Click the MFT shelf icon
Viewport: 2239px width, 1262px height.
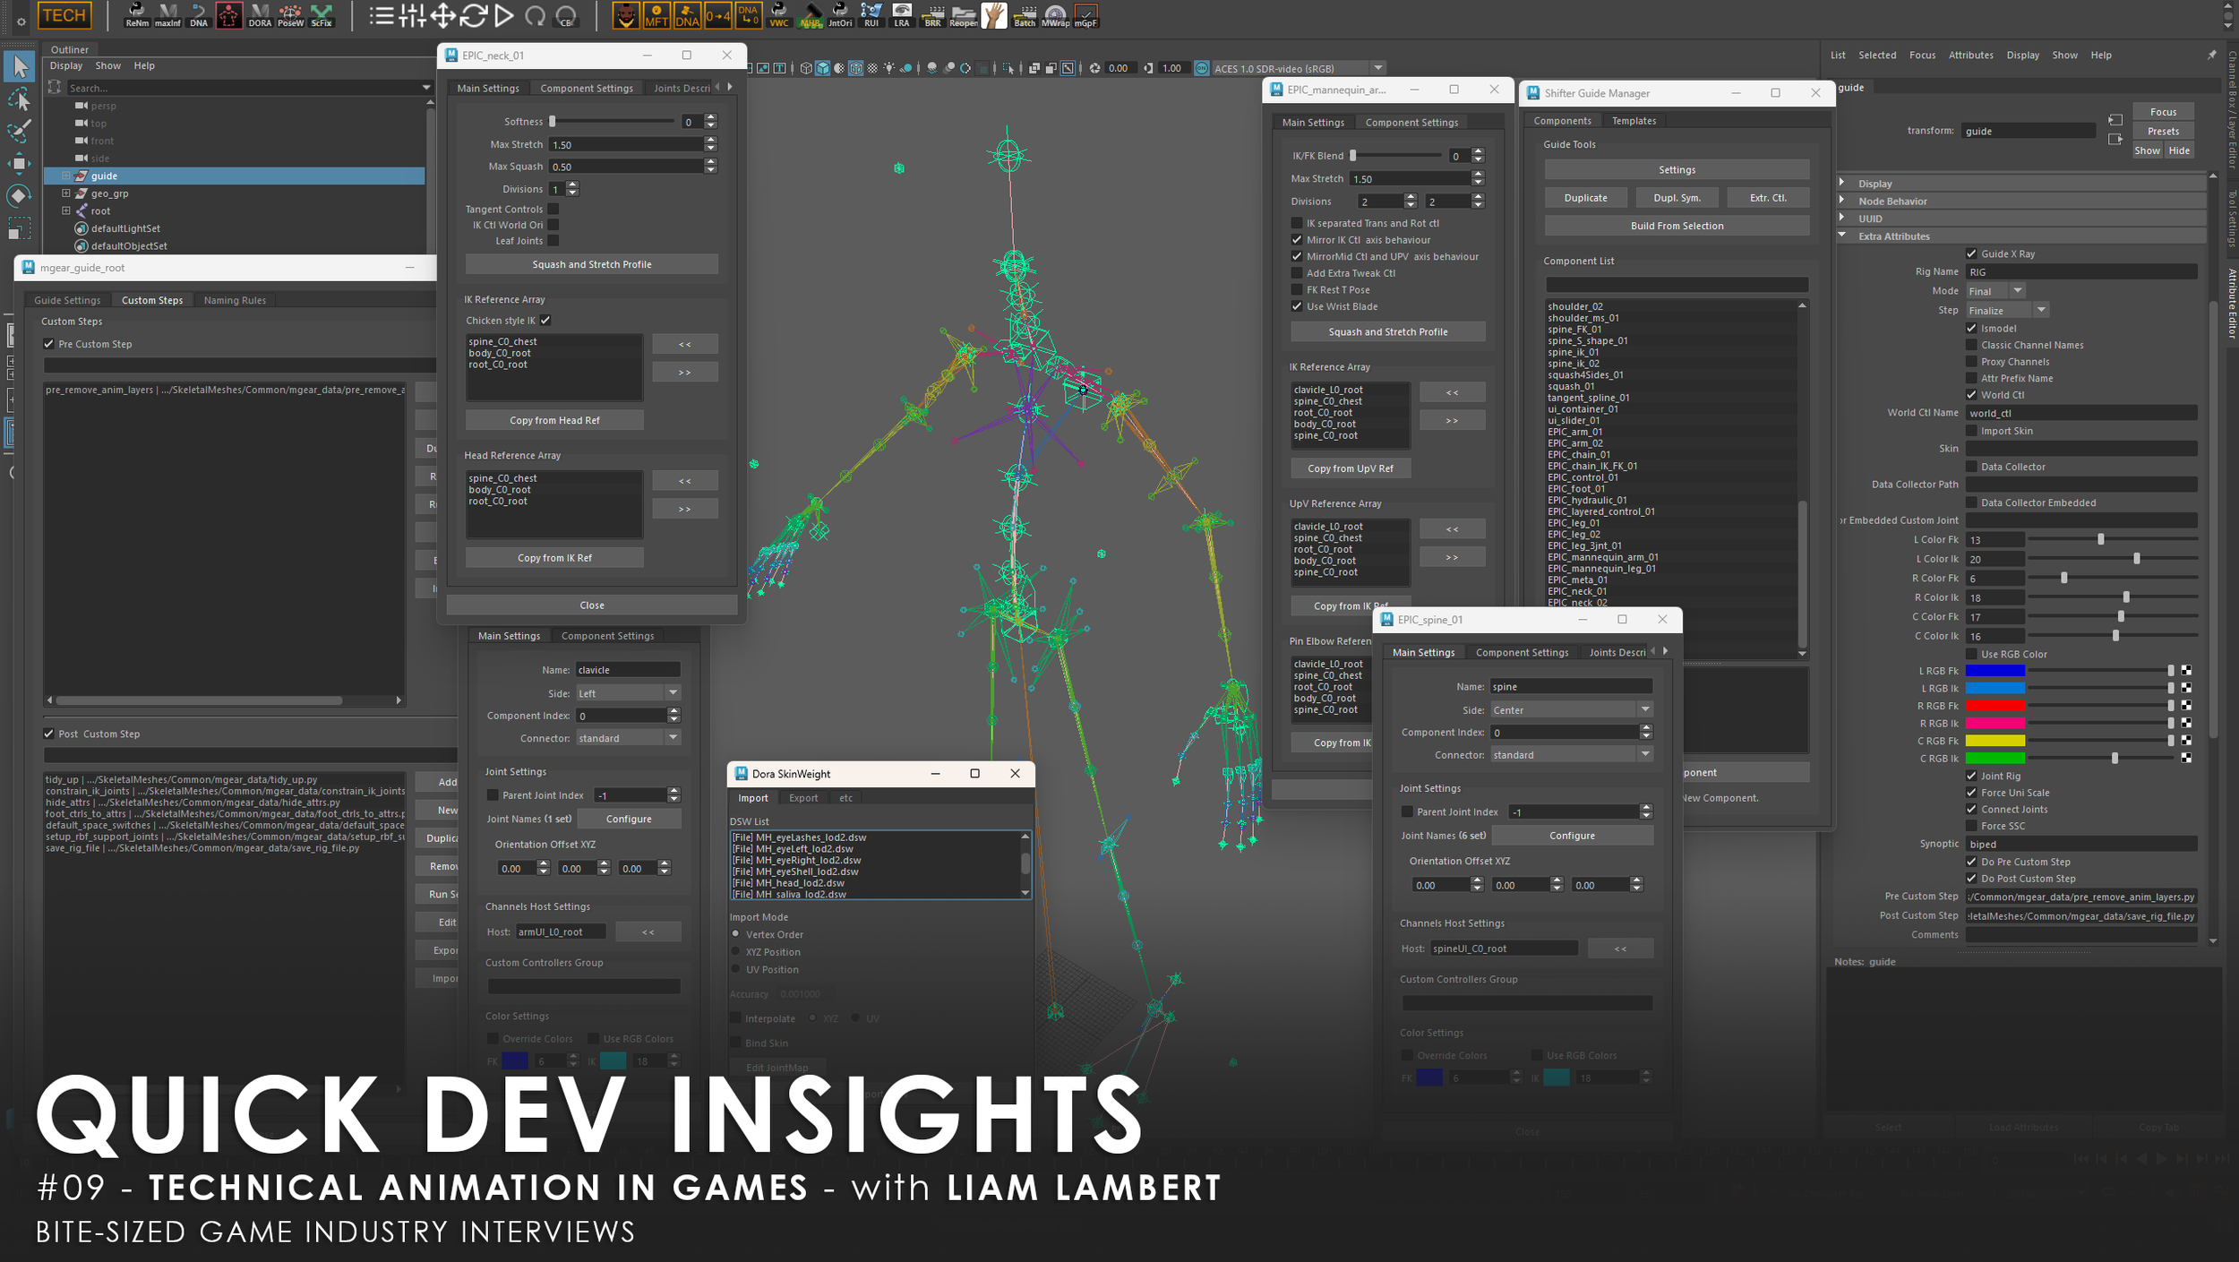click(x=656, y=14)
